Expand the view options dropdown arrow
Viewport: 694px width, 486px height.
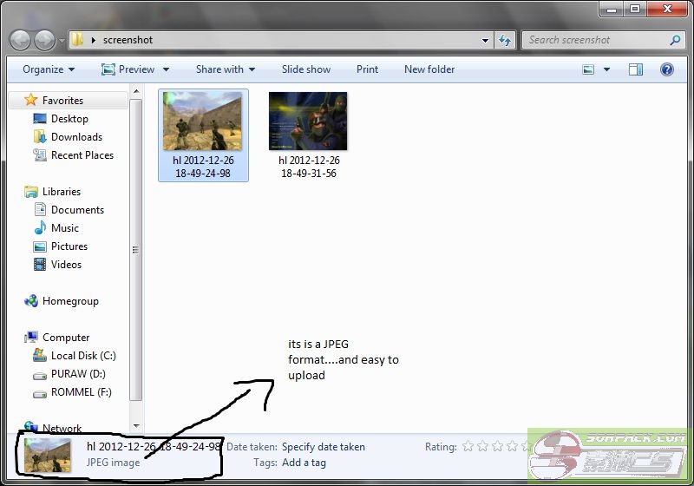coord(607,69)
